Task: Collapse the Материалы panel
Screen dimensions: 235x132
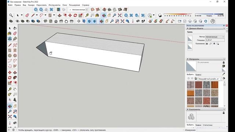Action: pyautogui.click(x=188, y=59)
